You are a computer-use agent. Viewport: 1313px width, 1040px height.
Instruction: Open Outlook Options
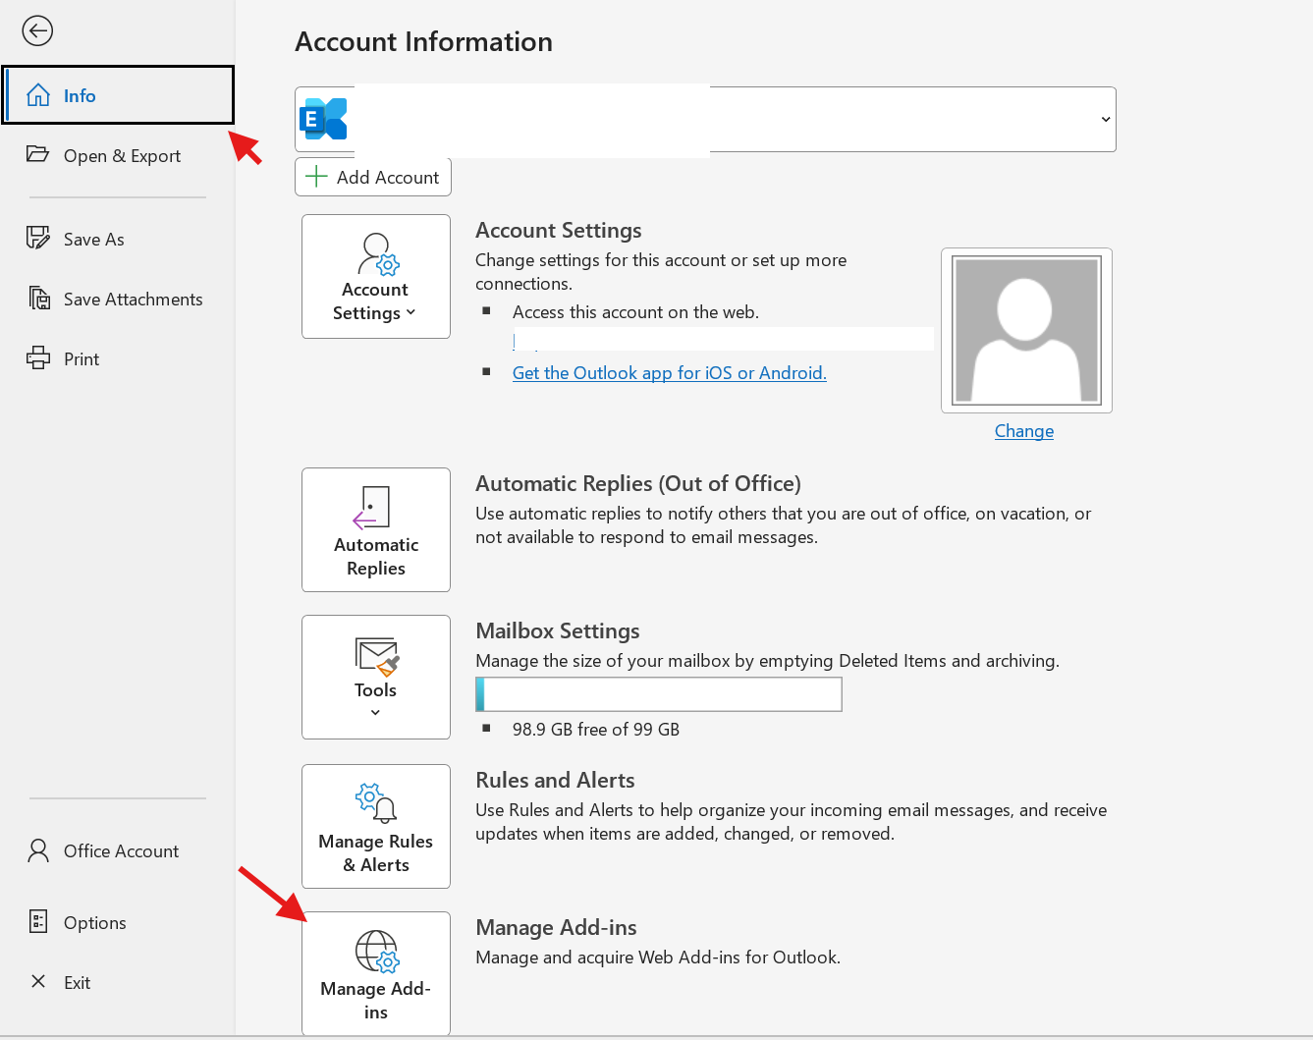(118, 922)
